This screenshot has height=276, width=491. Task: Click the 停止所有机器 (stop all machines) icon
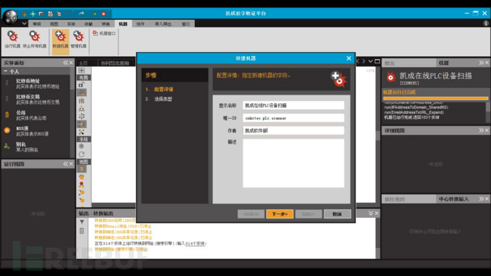[34, 39]
